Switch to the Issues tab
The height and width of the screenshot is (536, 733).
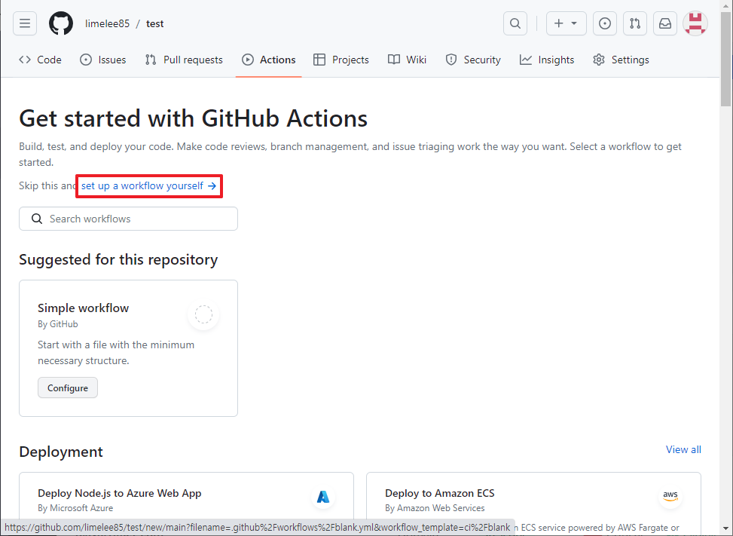tap(103, 60)
